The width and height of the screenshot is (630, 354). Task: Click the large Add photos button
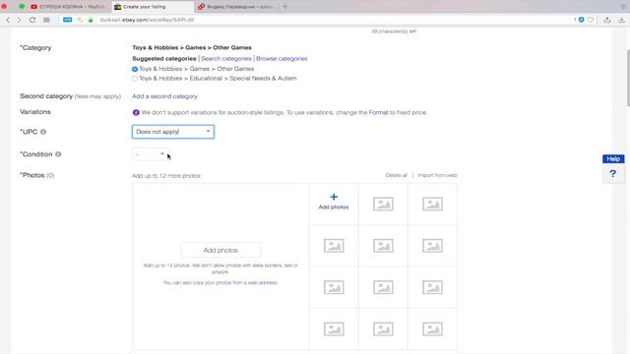pos(220,250)
